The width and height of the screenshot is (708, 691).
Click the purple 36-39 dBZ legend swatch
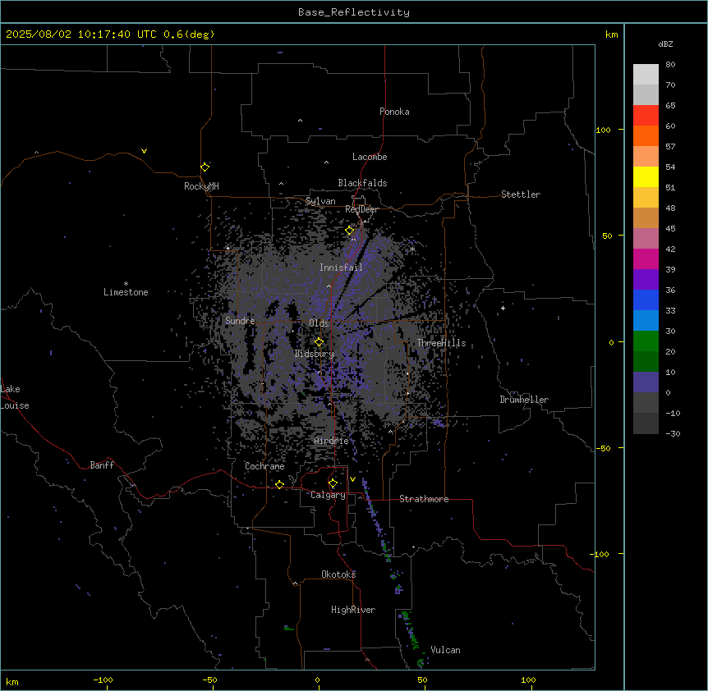click(646, 279)
